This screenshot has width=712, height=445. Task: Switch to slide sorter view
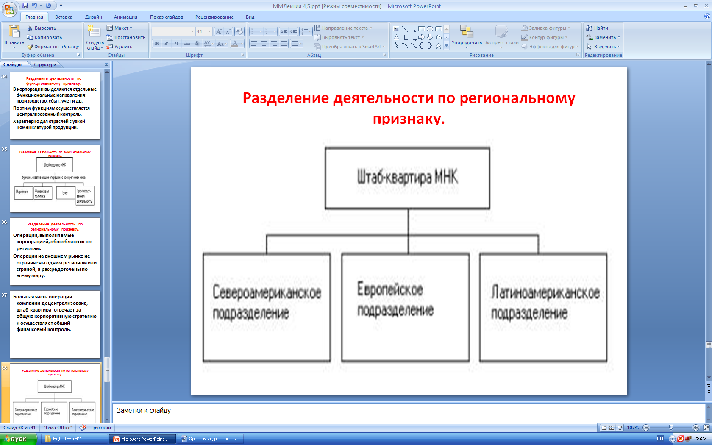612,428
